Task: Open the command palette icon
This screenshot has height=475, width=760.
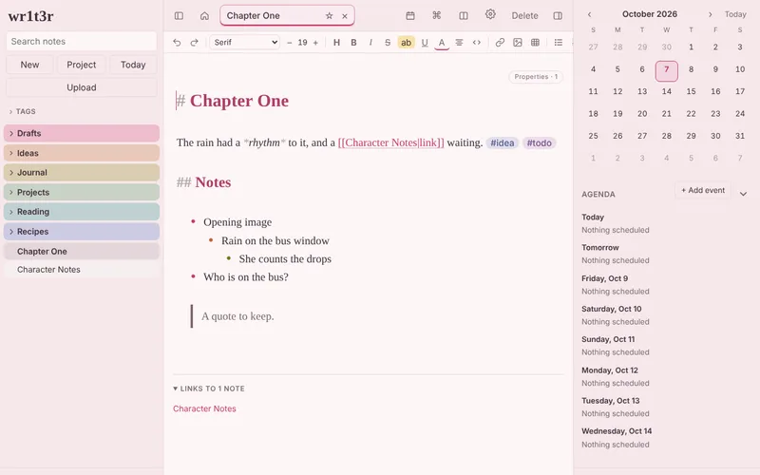Action: [x=437, y=15]
